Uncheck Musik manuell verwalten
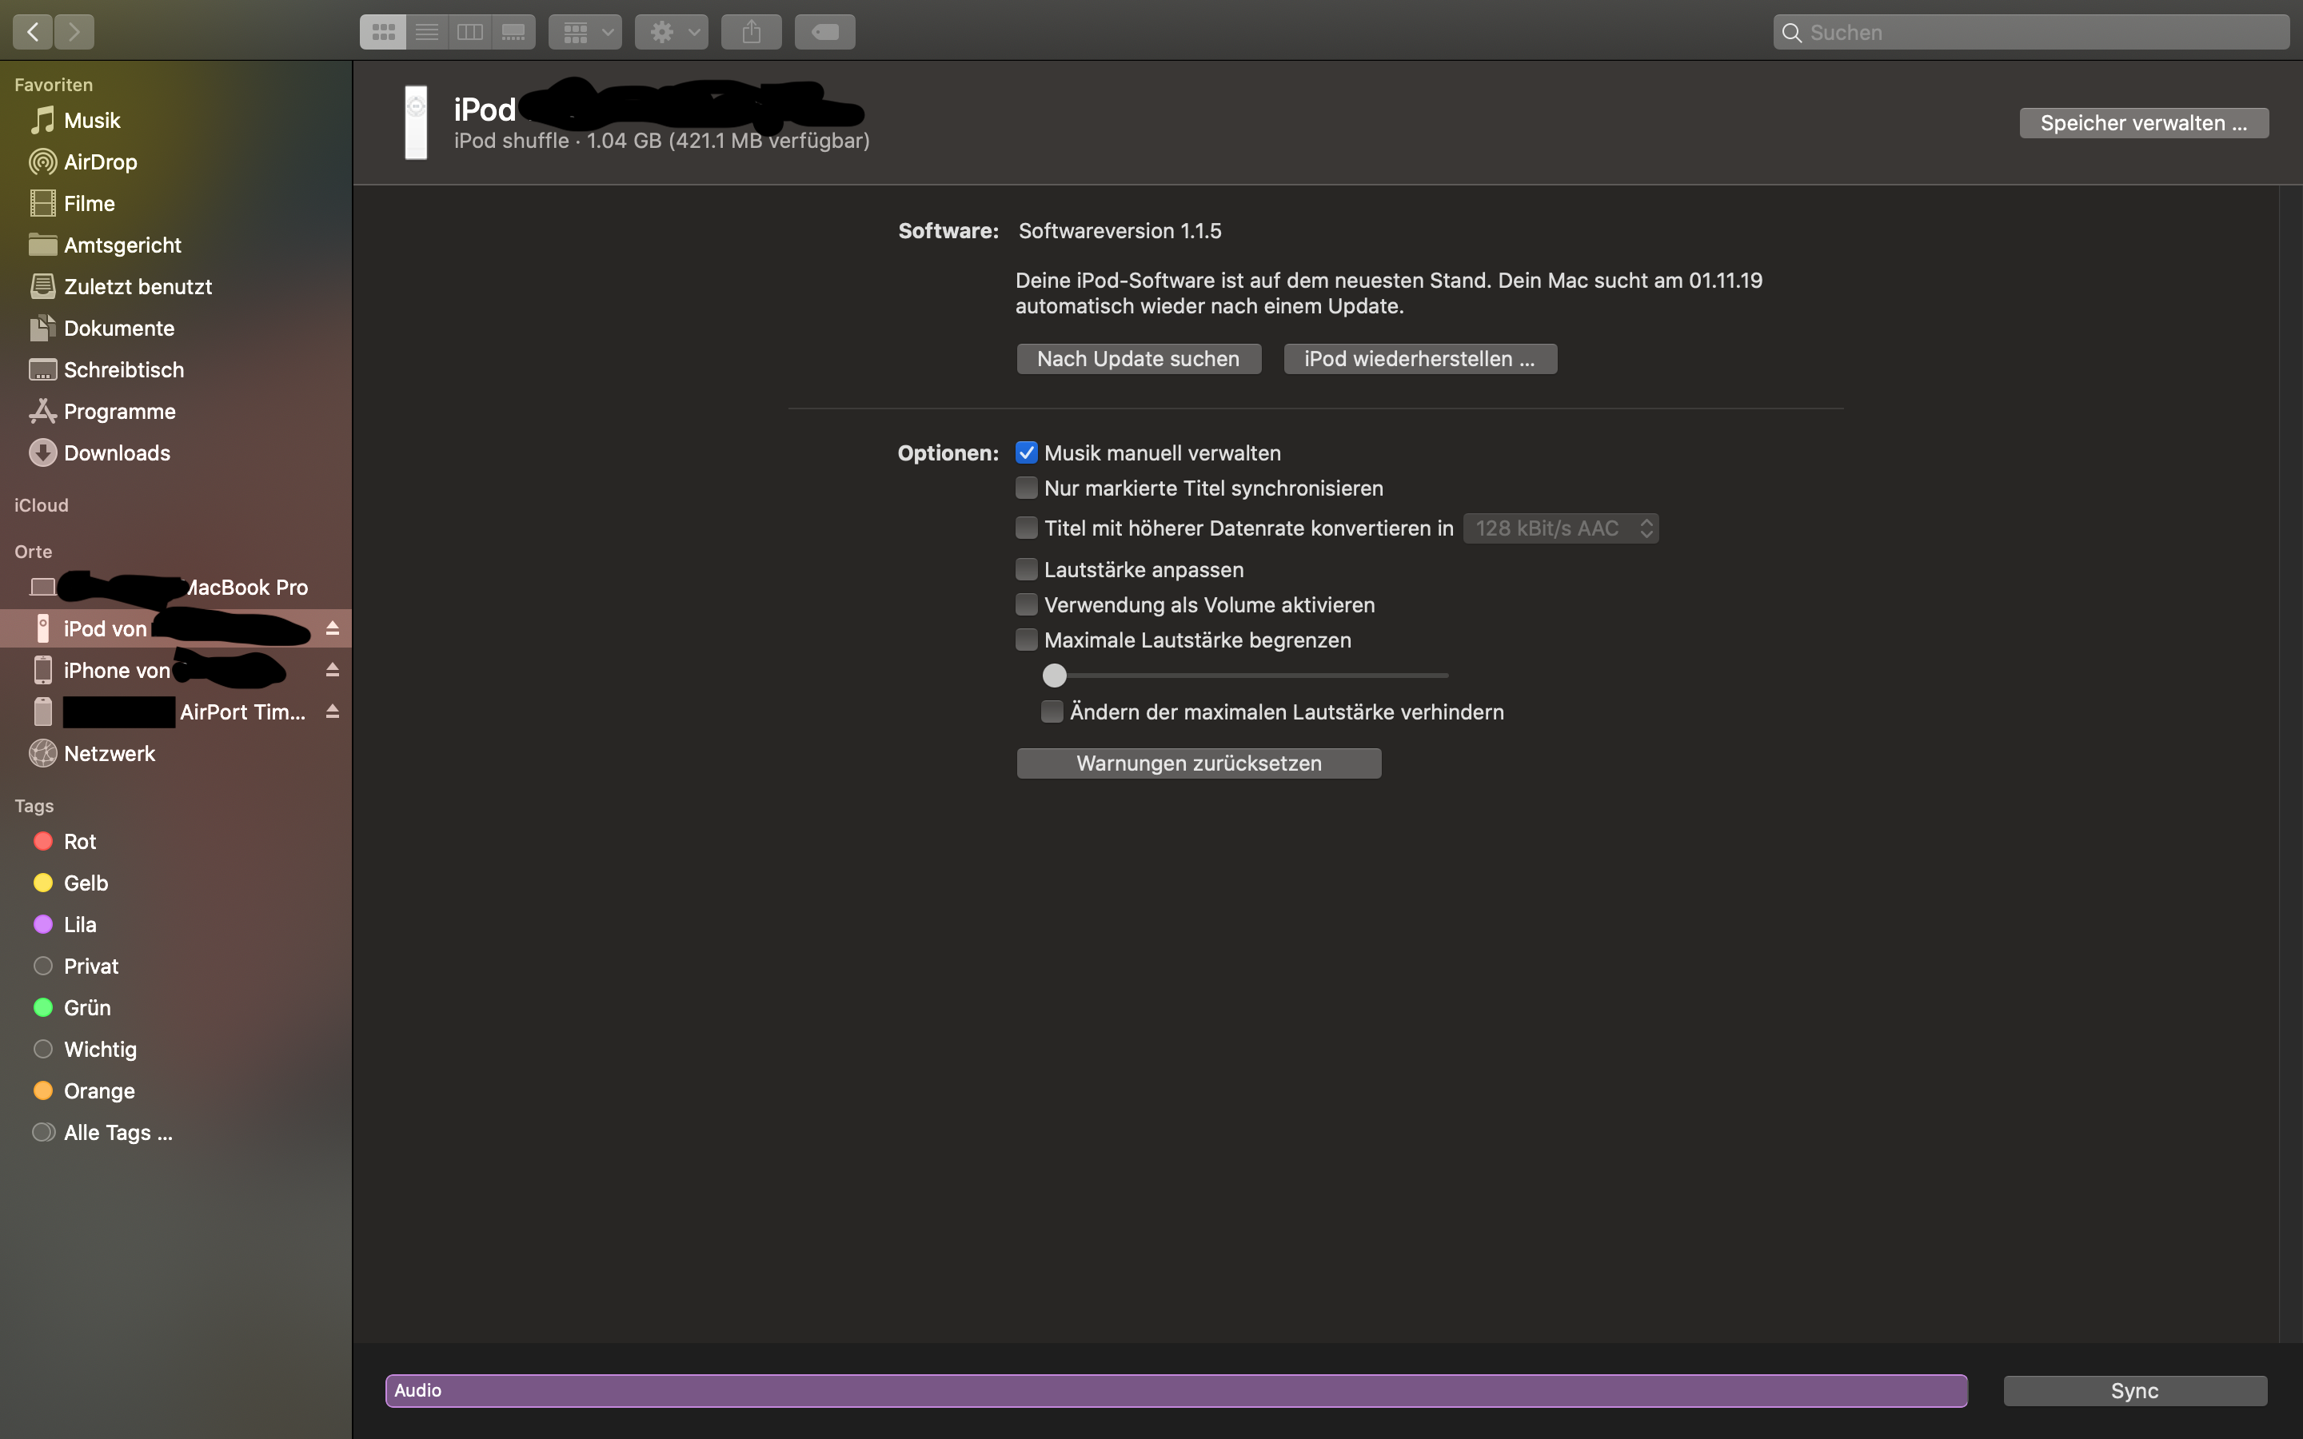Screen dimensions: 2303x1439 pos(1026,453)
